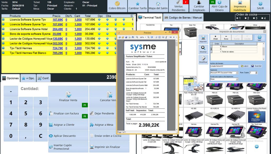Image resolution: width=271 pixels, height=154 pixels.
Task: Click Finalizar con Factura
Action: pyautogui.click(x=68, y=113)
